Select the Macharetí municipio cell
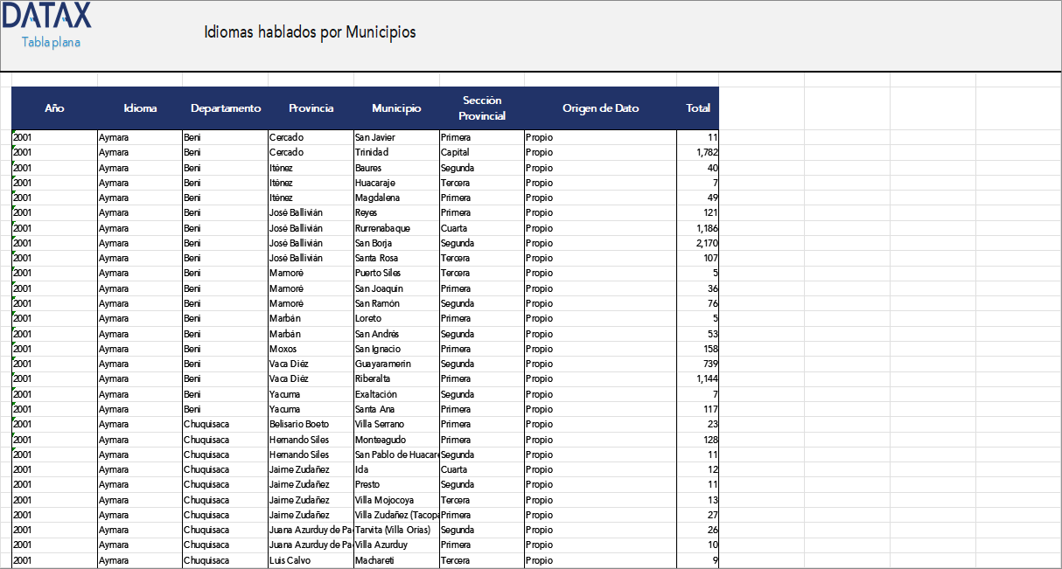 (x=396, y=560)
